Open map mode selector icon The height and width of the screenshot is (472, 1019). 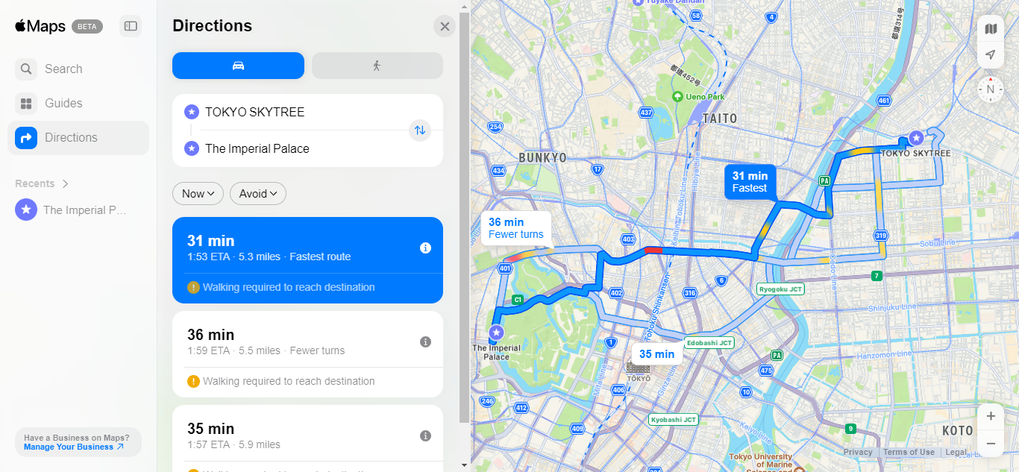pyautogui.click(x=991, y=29)
